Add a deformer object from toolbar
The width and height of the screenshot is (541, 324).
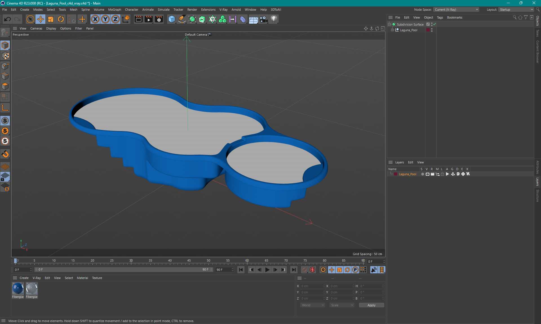pyautogui.click(x=243, y=19)
